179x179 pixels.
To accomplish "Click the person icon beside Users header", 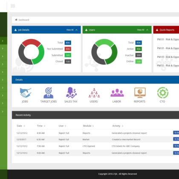I will point(86,30).
